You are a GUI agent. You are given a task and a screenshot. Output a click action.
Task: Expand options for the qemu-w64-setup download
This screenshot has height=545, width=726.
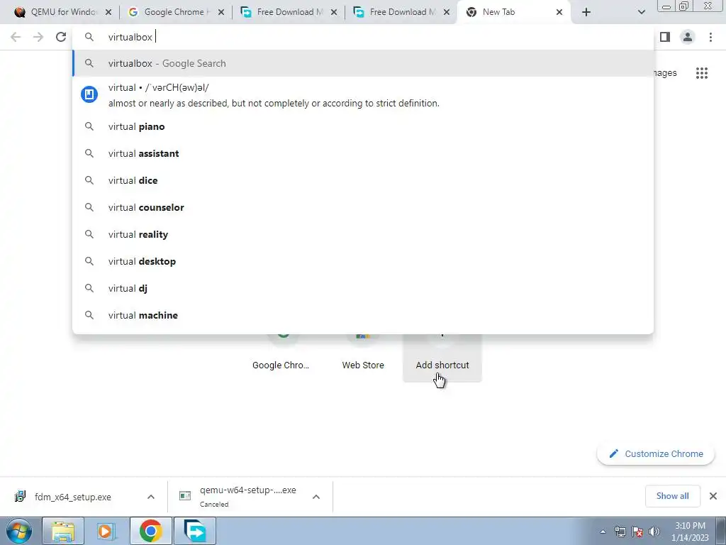[x=316, y=497]
